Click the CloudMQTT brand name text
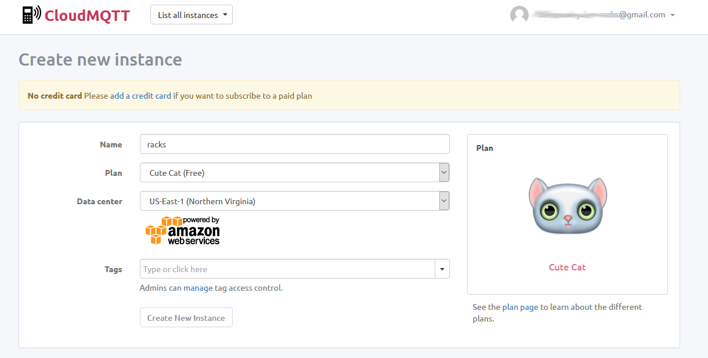The width and height of the screenshot is (708, 358). 87,15
